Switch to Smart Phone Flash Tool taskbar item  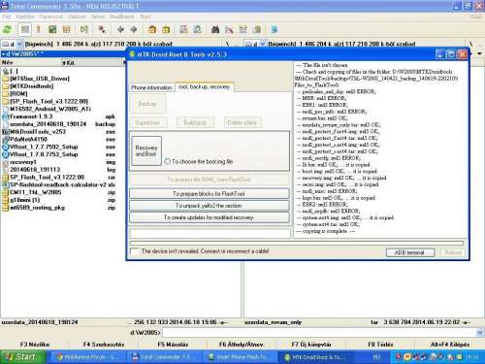pos(241,357)
